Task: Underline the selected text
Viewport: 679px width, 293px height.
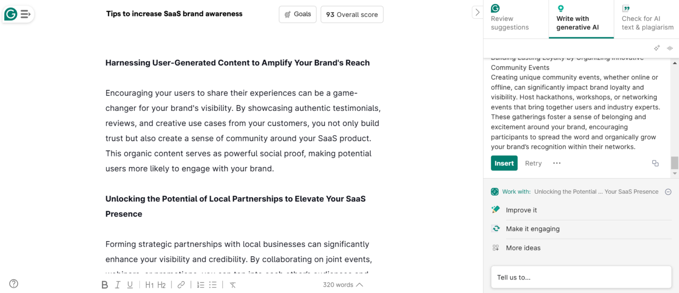Action: 130,285
